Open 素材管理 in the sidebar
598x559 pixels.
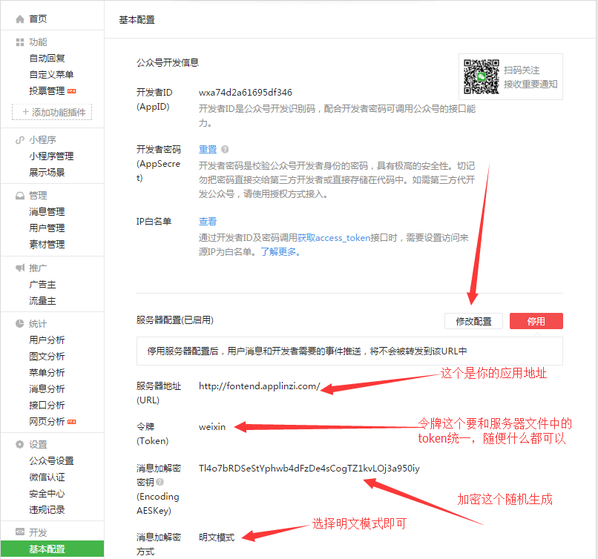click(x=47, y=245)
